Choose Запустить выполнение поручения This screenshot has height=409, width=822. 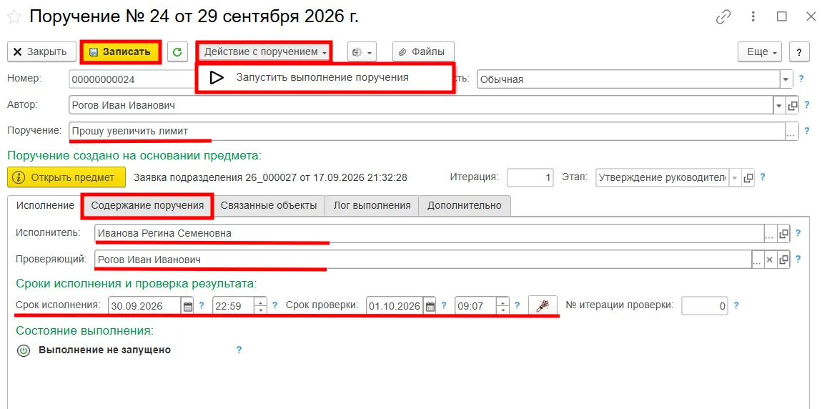pos(325,78)
